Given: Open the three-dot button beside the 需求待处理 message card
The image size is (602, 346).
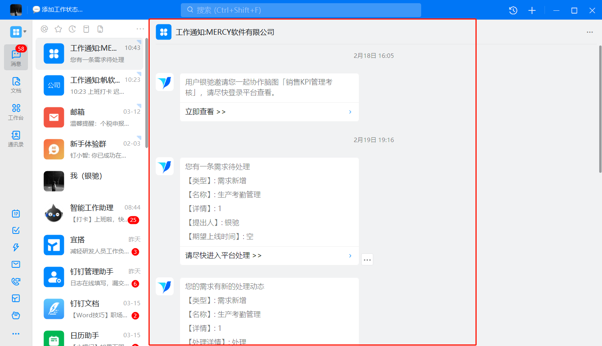Looking at the screenshot, I should (x=367, y=259).
